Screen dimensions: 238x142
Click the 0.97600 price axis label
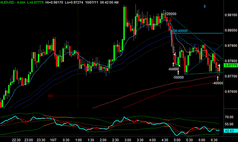coord(231,92)
